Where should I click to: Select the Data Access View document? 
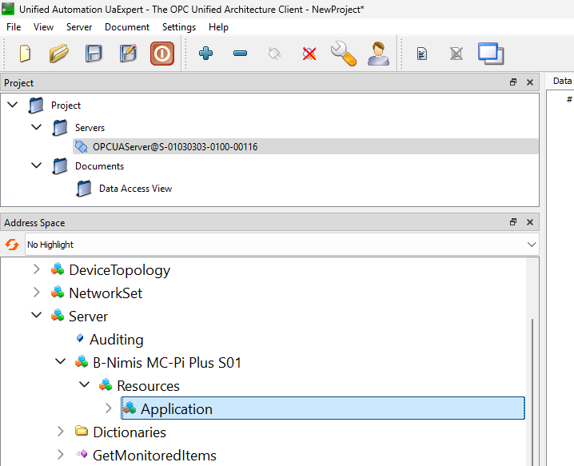(135, 189)
